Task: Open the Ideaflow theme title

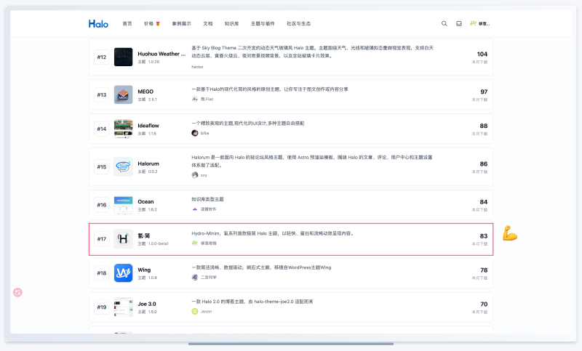Action: click(148, 126)
